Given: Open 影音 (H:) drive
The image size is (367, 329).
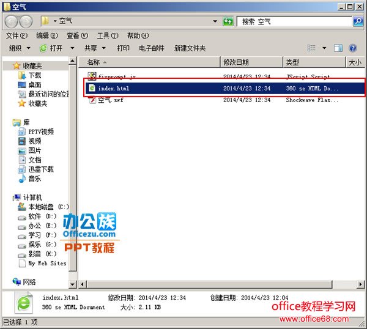Looking at the screenshot, I should point(37,254).
